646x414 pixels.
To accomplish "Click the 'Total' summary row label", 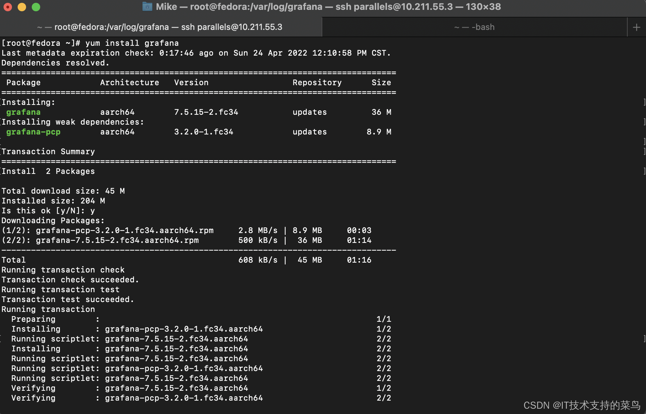I will (x=13, y=260).
